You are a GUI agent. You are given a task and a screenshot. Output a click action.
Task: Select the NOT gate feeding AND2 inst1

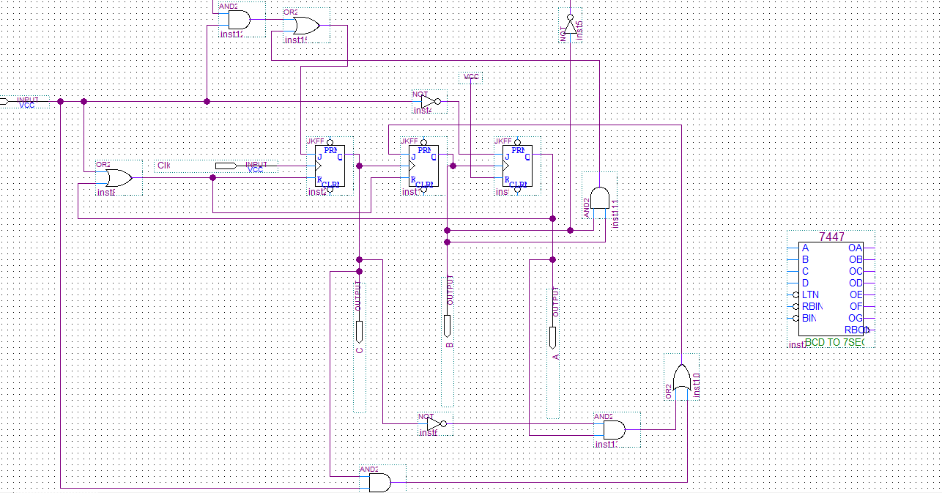point(435,424)
